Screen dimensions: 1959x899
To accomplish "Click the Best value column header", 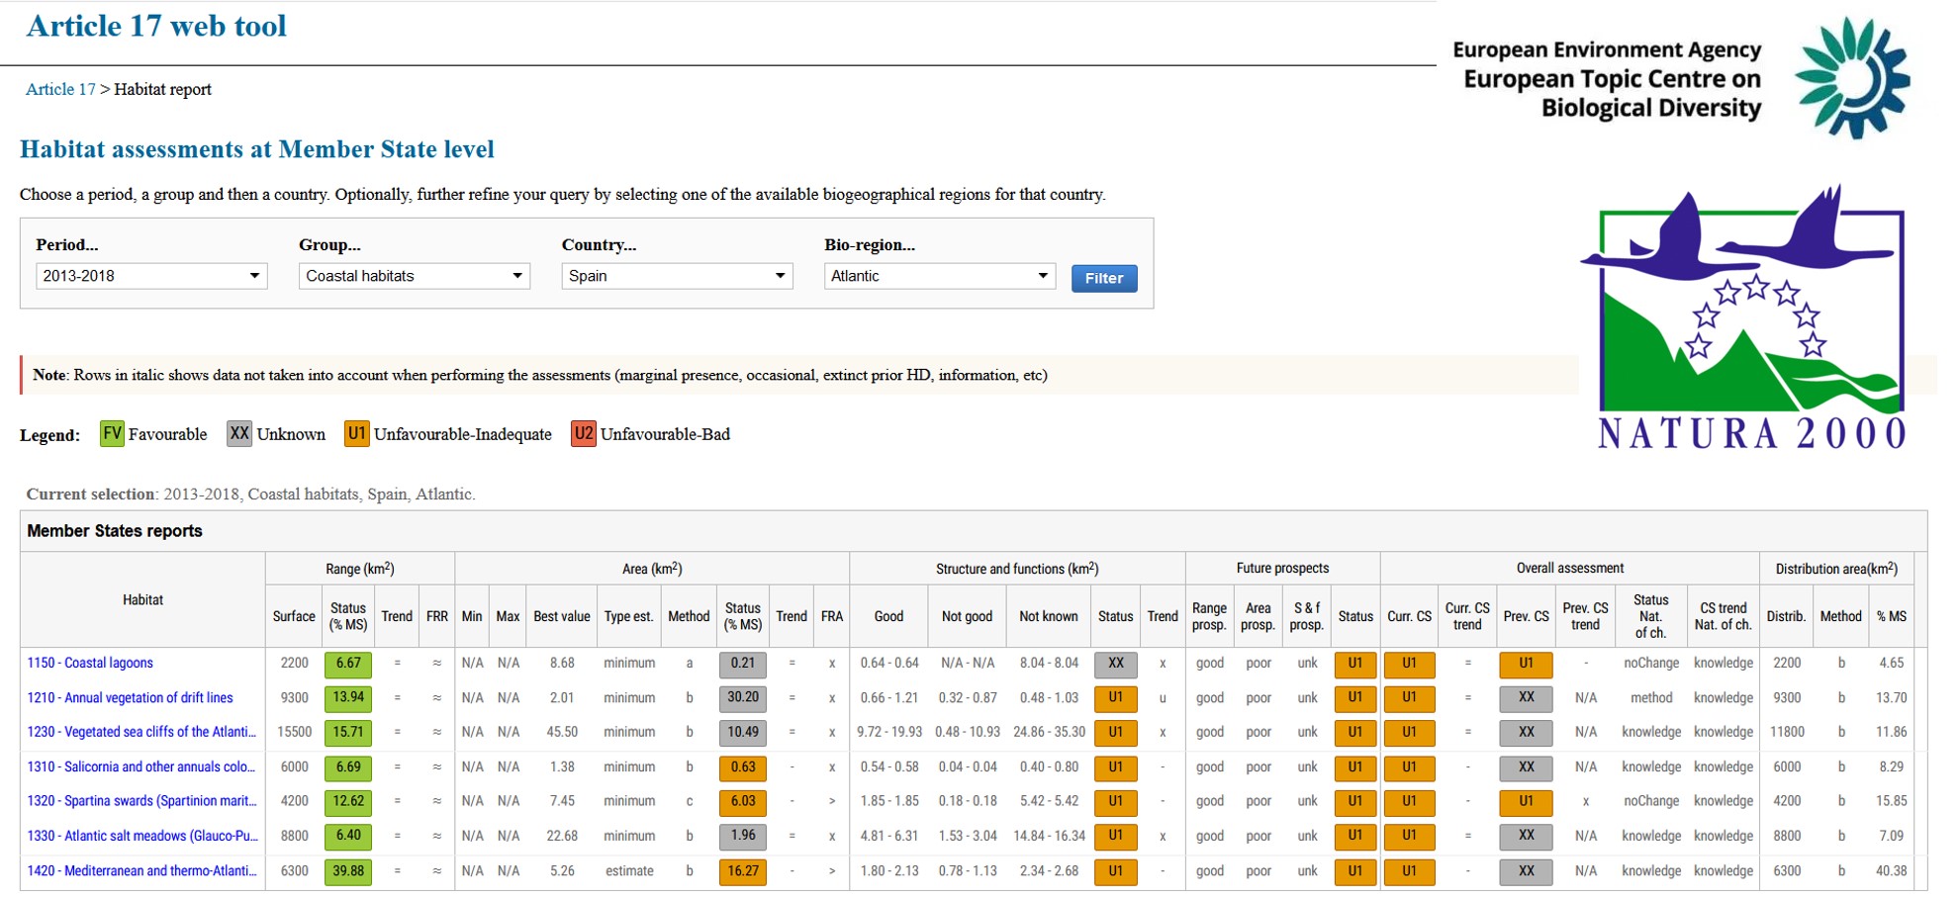I will [x=562, y=616].
